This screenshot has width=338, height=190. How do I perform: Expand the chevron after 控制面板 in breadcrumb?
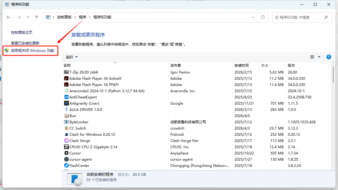point(75,17)
